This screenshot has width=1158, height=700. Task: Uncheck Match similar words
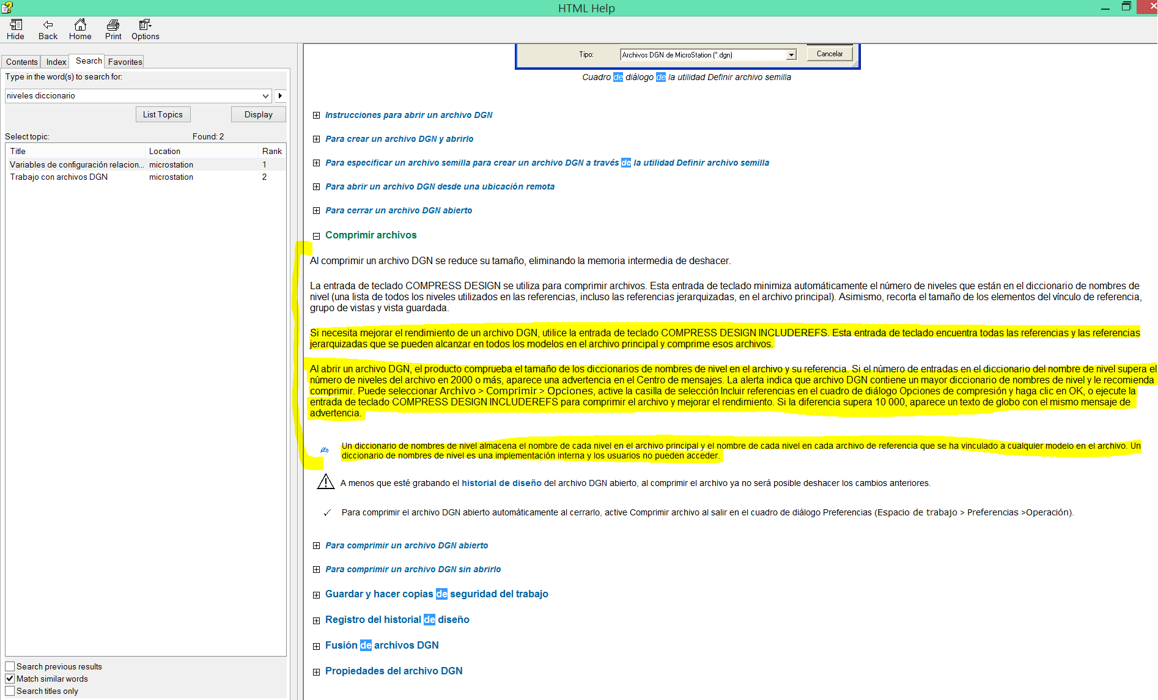(x=10, y=679)
